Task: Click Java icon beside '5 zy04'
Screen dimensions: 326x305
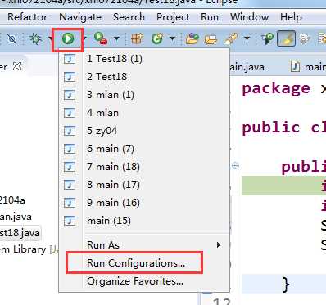Action: pyautogui.click(x=70, y=131)
